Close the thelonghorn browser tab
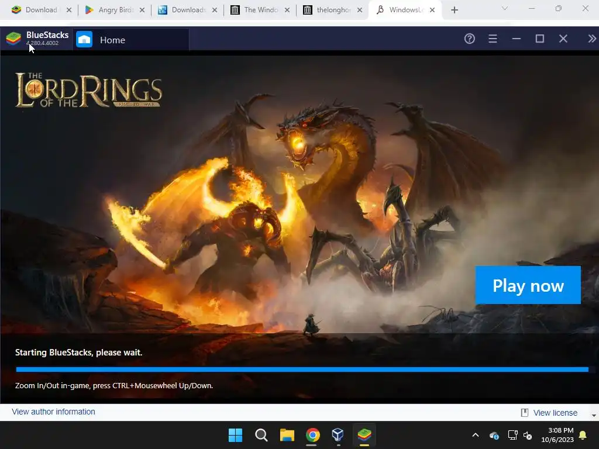The width and height of the screenshot is (599, 449). (360, 10)
